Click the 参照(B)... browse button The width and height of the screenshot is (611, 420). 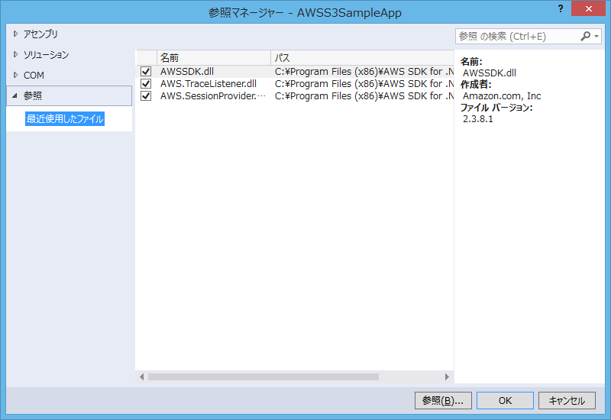[x=443, y=400]
